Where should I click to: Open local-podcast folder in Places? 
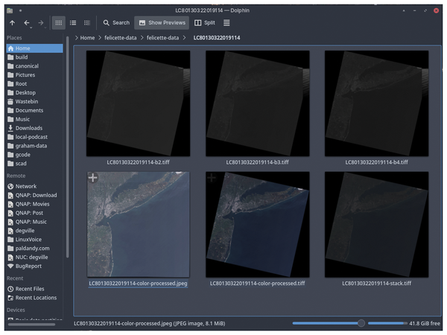tap(34, 137)
